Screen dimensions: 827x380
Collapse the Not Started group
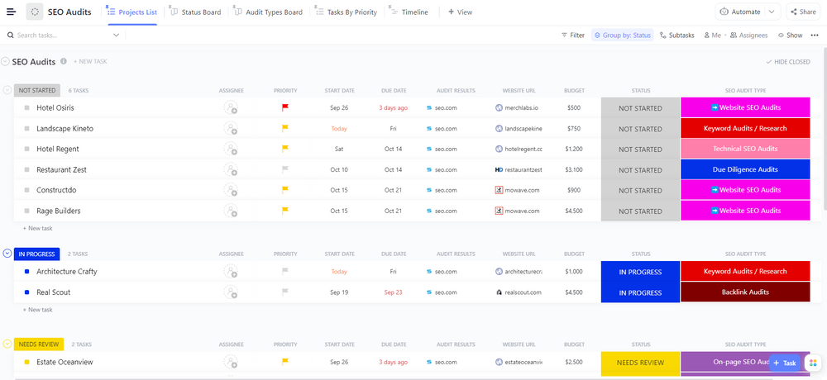7,90
